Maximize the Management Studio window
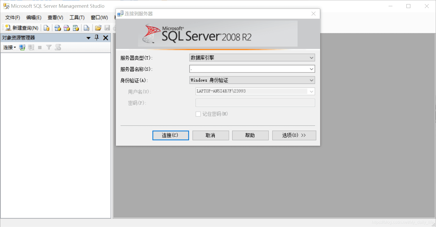The width and height of the screenshot is (436, 227). (409, 6)
